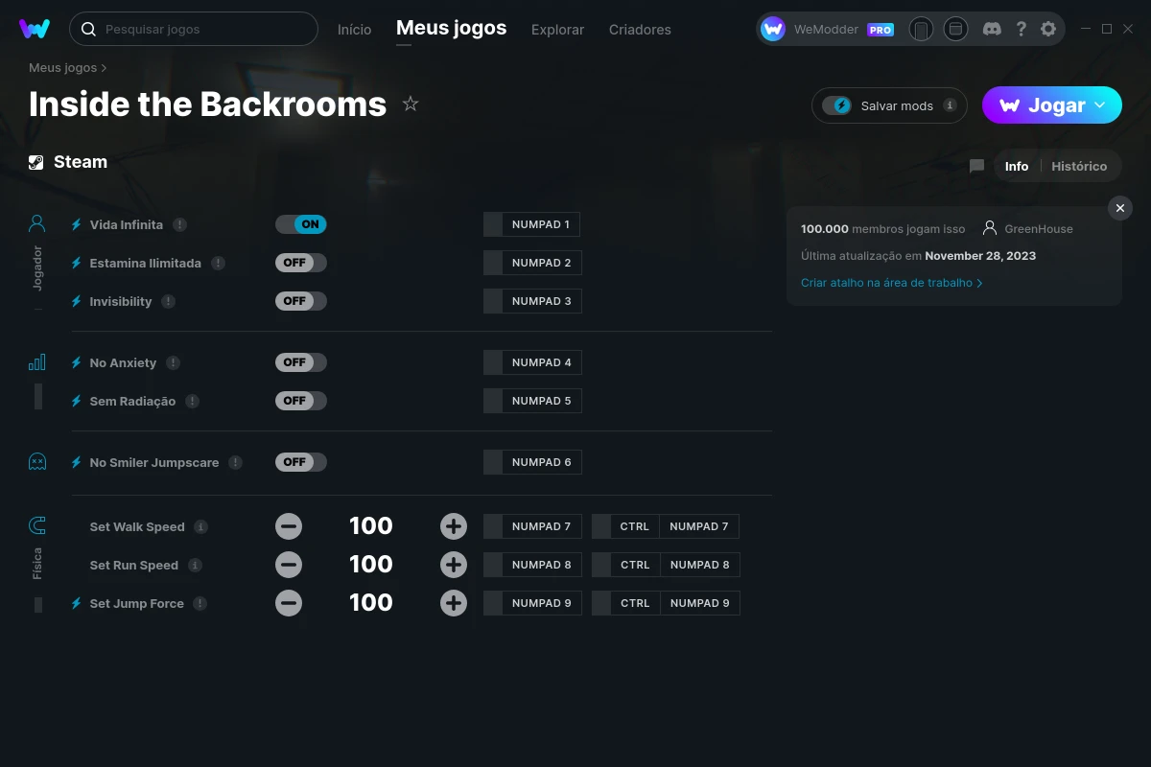The image size is (1151, 767).
Task: Decrease Set Walk Speed with minus button
Action: click(x=289, y=526)
